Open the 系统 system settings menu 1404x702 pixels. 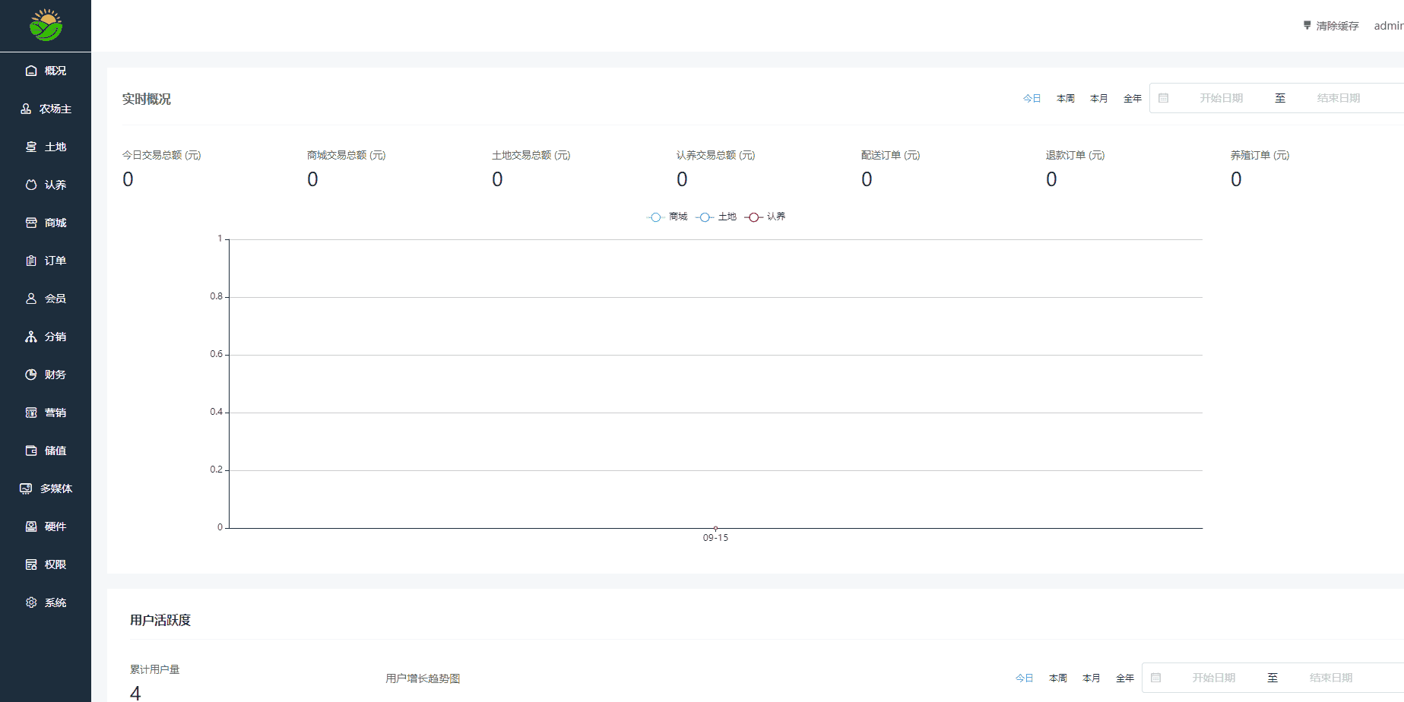[46, 602]
